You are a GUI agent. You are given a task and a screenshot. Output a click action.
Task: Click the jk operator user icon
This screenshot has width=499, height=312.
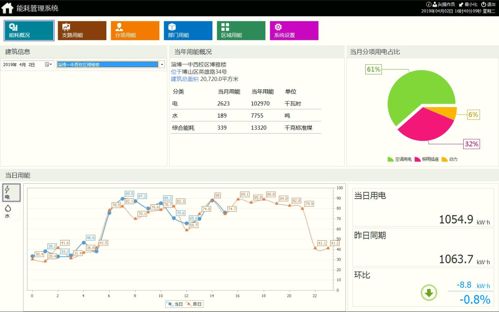[x=434, y=4]
